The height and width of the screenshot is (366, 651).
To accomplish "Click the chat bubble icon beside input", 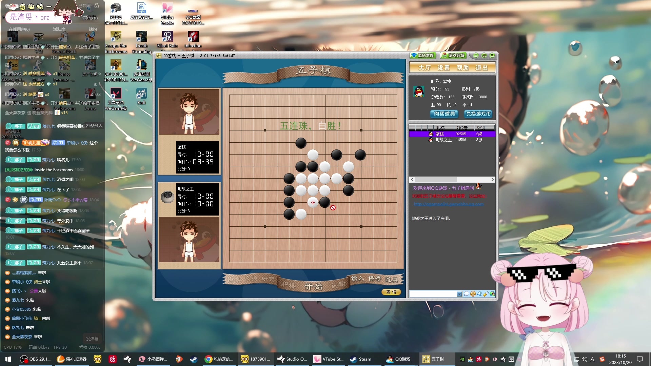I will (x=467, y=294).
